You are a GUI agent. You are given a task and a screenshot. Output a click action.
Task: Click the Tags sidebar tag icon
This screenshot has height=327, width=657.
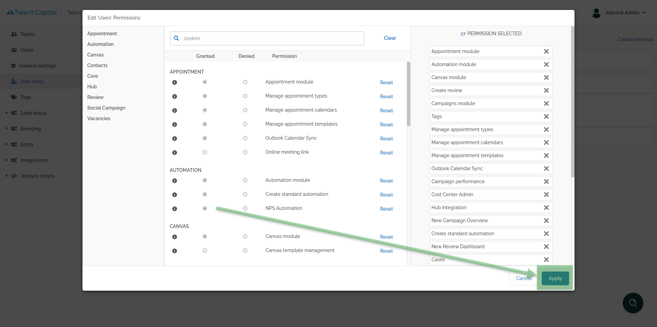coord(14,97)
